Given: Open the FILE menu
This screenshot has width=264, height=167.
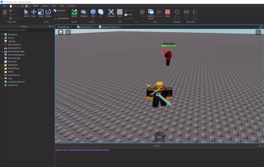Looking at the screenshot, I should click(4, 6).
